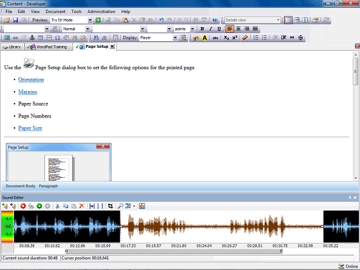Screen dimensions: 360x270
Task: Apply the yellow text highlight
Action: [x=205, y=38]
